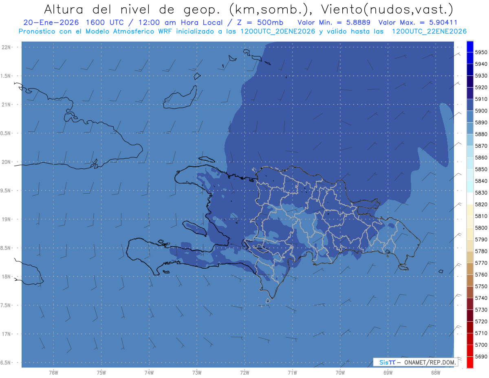Click the init time '1200UTC_20ENE2026'
489x378 pixels.
tap(277, 31)
